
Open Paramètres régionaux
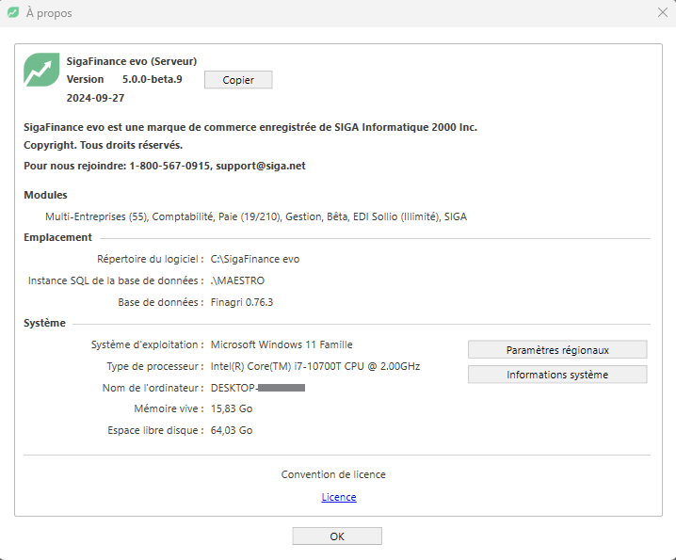(557, 349)
